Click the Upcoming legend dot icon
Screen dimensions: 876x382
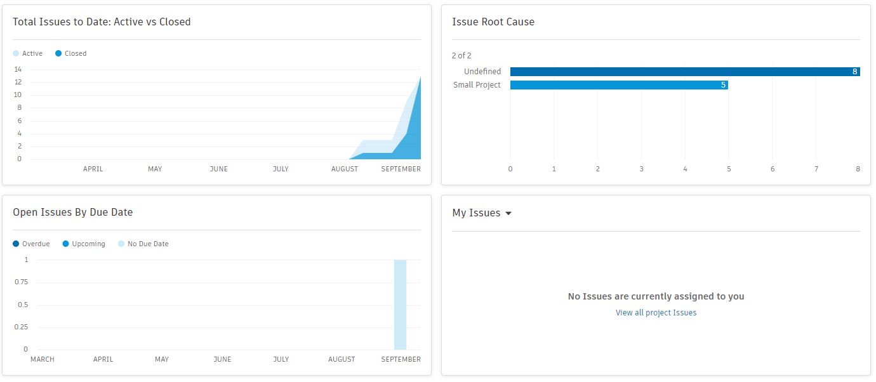point(65,244)
